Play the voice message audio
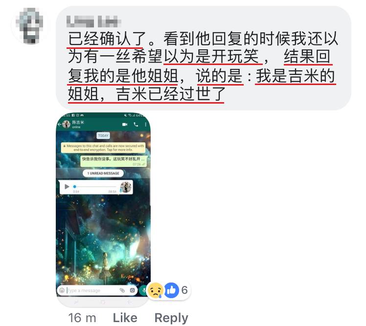The height and width of the screenshot is (326, 366). pyautogui.click(x=67, y=187)
